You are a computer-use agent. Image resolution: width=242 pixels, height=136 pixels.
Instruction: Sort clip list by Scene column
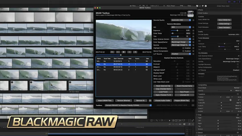tap(137, 59)
